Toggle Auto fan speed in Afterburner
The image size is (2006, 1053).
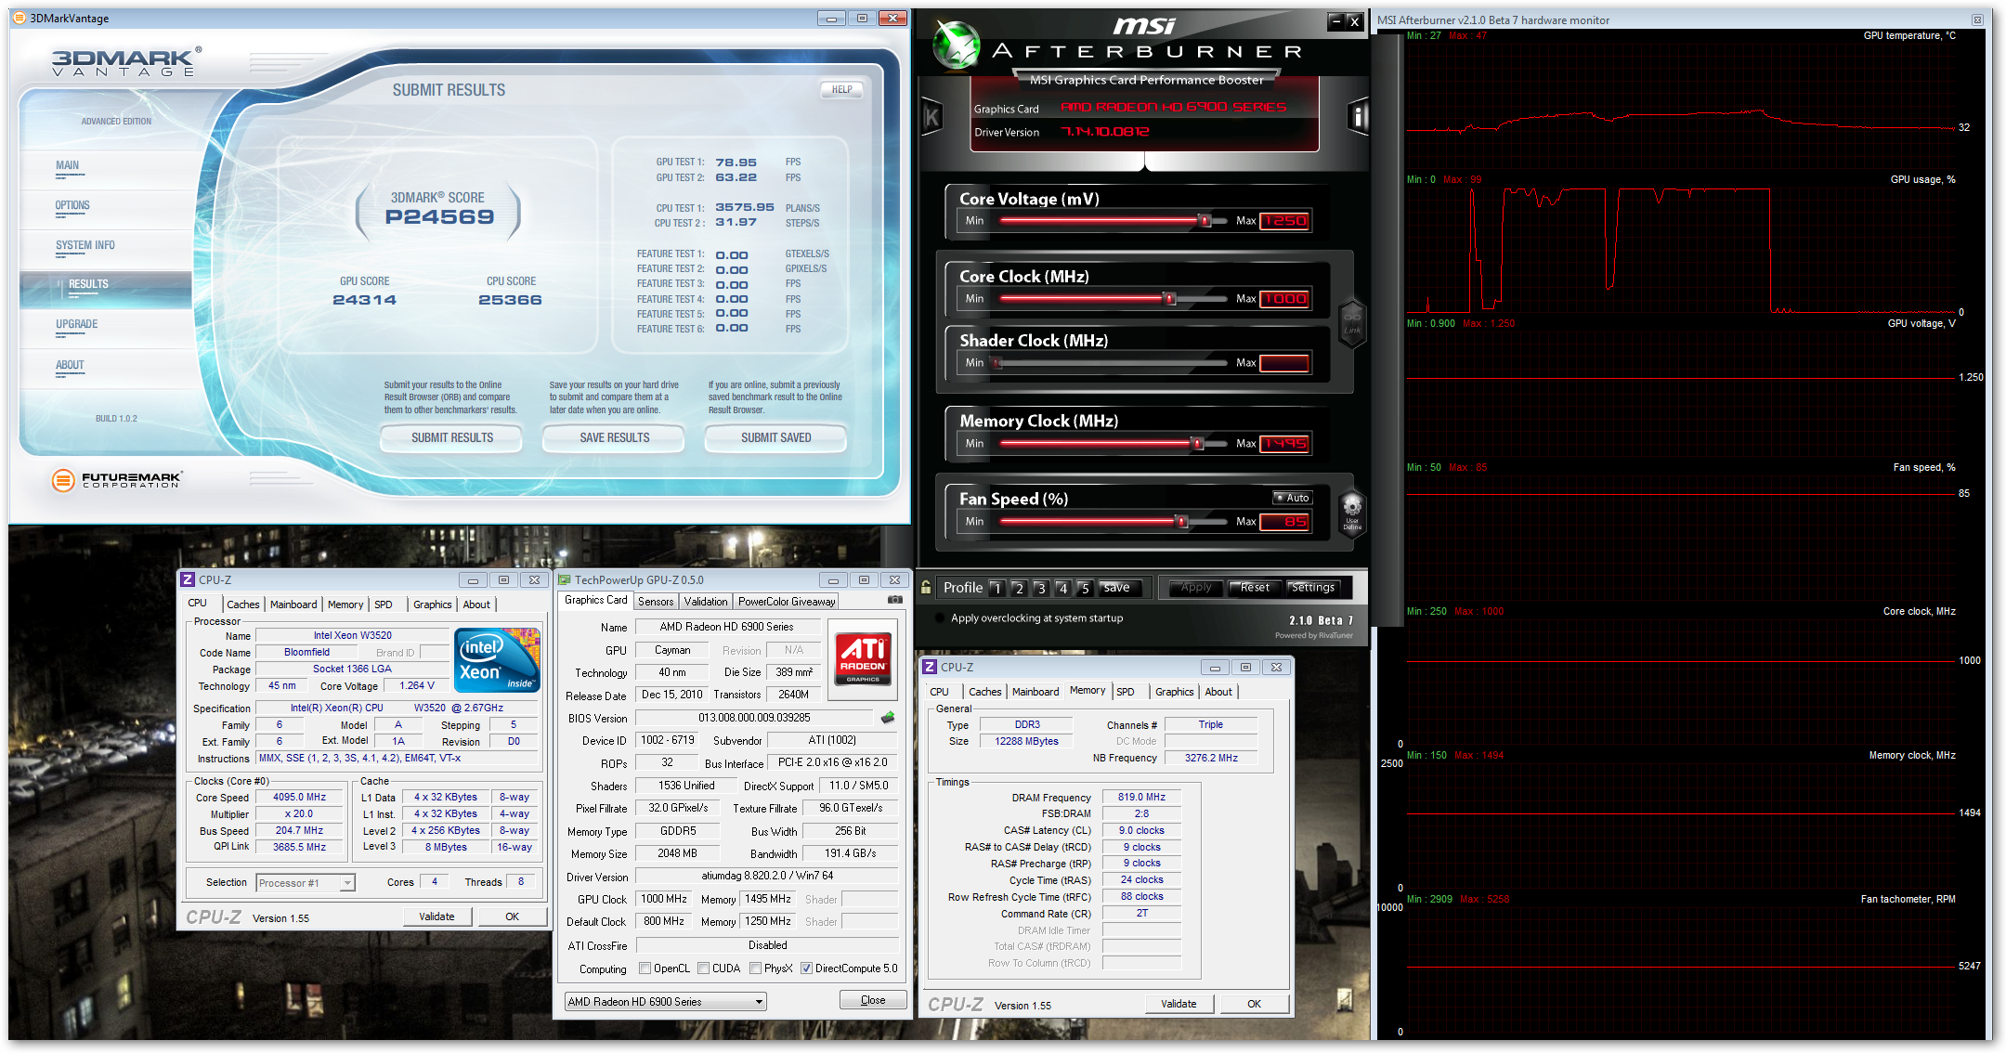click(x=1292, y=498)
